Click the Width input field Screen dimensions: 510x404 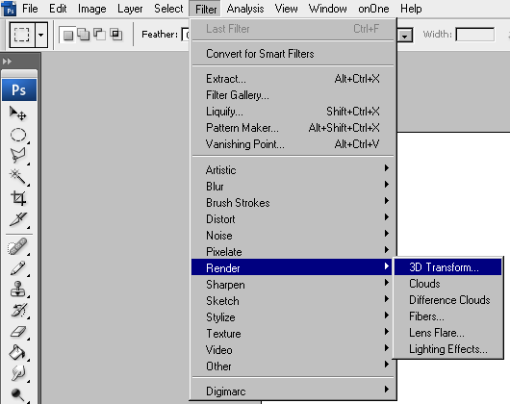coord(475,35)
